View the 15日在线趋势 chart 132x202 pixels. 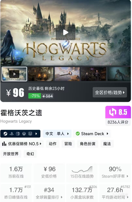[x=82, y=172]
